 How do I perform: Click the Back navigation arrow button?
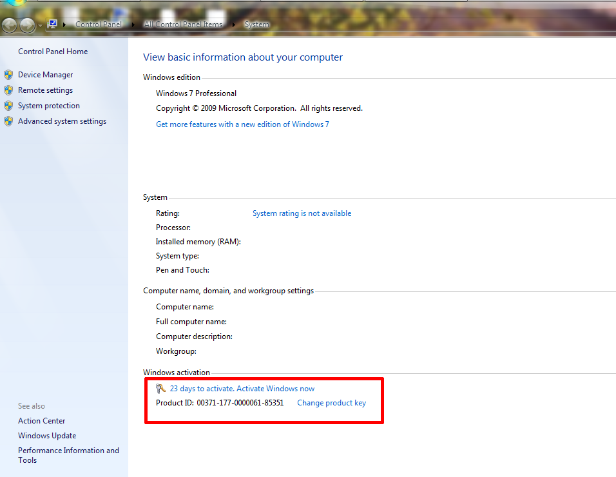pyautogui.click(x=9, y=25)
